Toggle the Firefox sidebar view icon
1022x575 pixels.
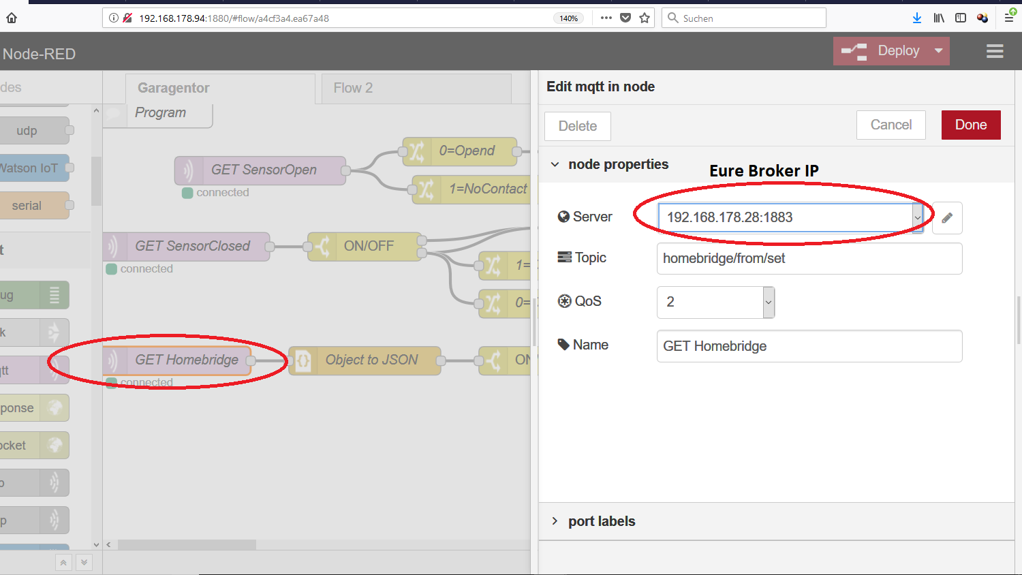(x=961, y=18)
